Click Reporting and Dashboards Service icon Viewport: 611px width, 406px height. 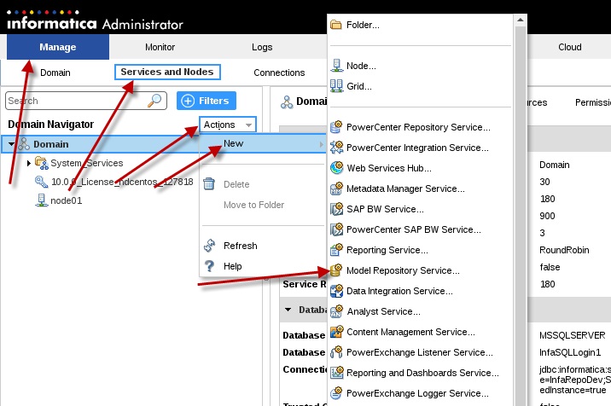(336, 373)
